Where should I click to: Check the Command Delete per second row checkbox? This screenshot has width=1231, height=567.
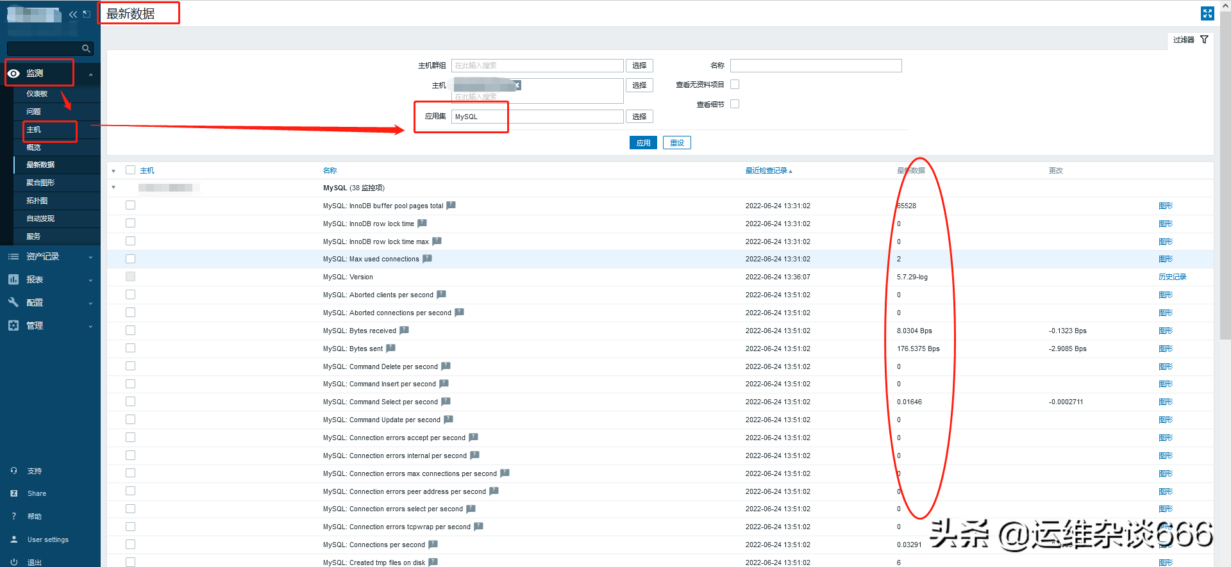(131, 366)
